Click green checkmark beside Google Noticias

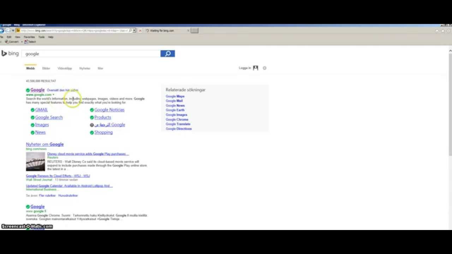[92, 110]
